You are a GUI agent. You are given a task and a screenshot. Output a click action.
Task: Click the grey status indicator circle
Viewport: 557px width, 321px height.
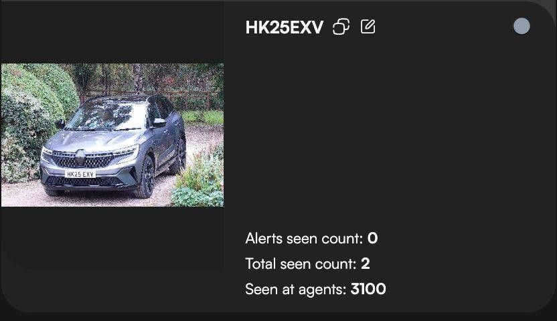click(x=522, y=26)
